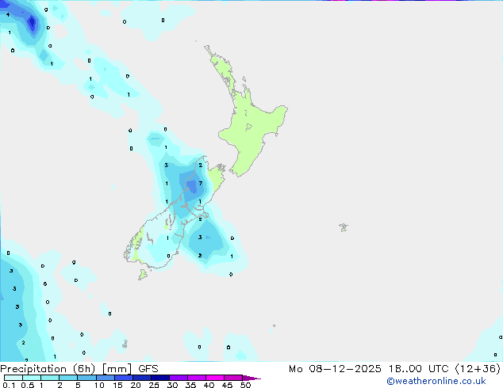Click the 2–5 mm legend color swatch
This screenshot has height=388, width=503.
[68, 378]
